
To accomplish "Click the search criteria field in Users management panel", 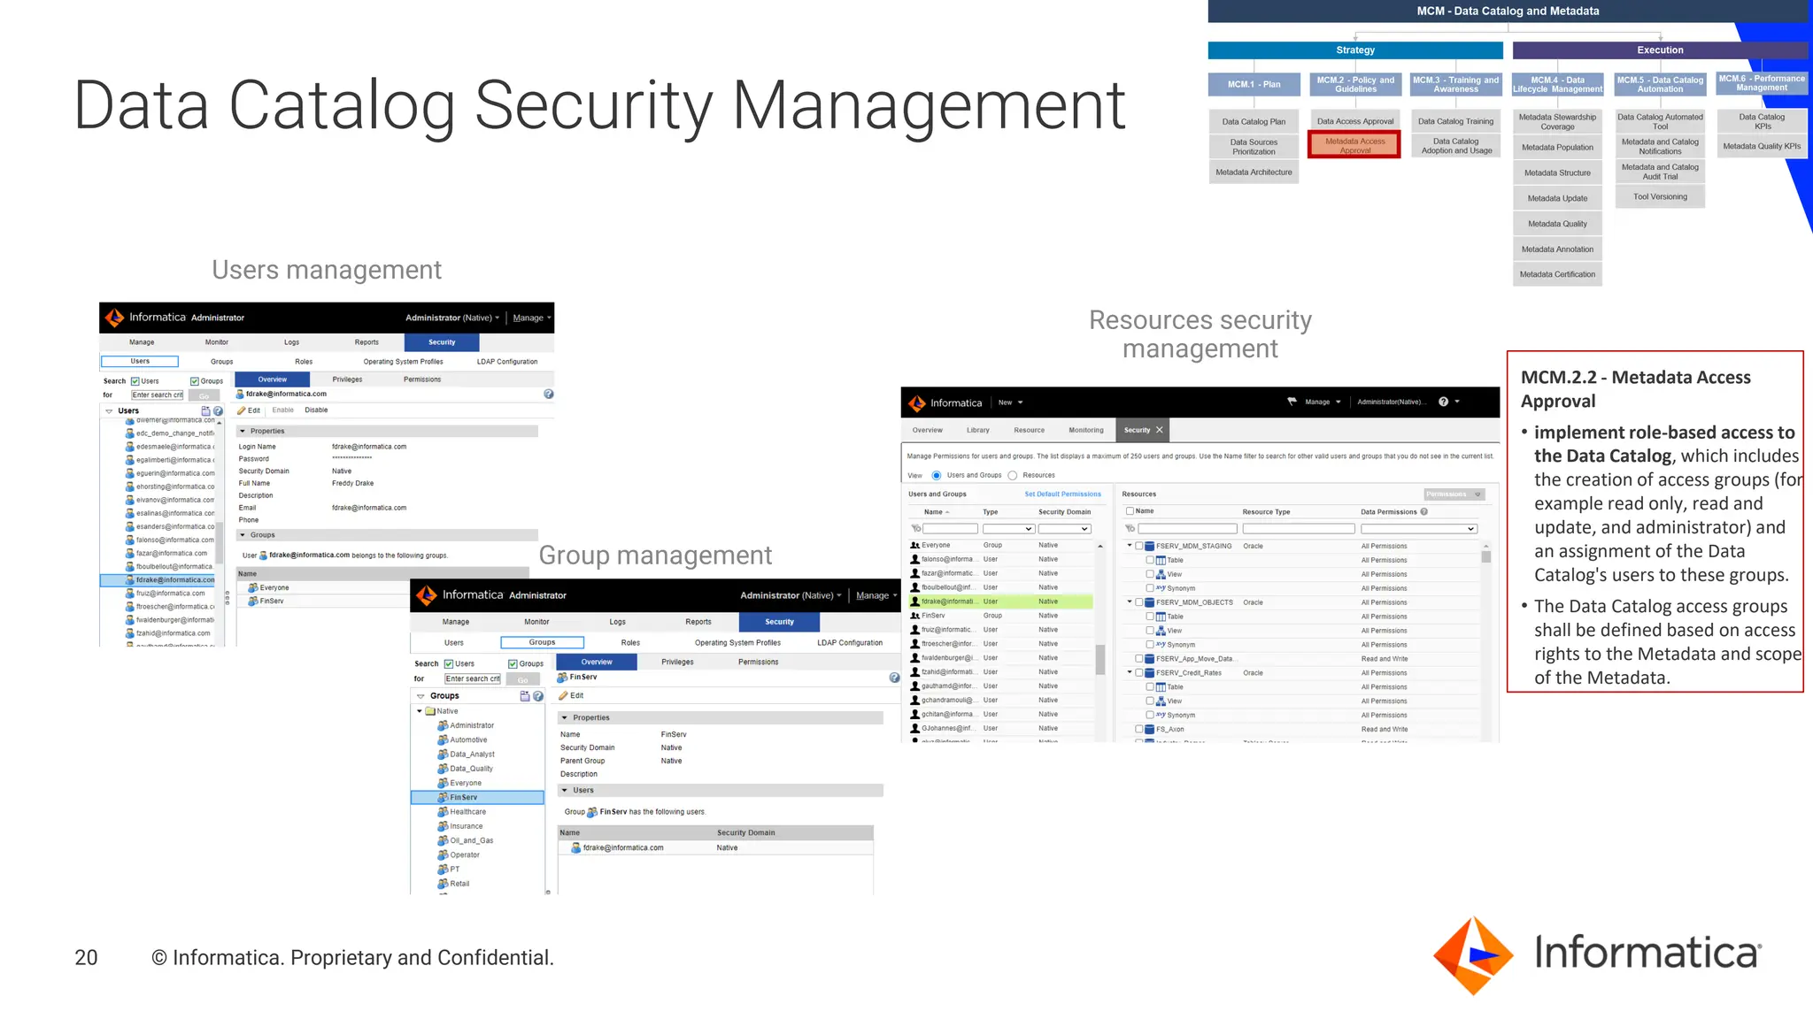I will [x=158, y=395].
